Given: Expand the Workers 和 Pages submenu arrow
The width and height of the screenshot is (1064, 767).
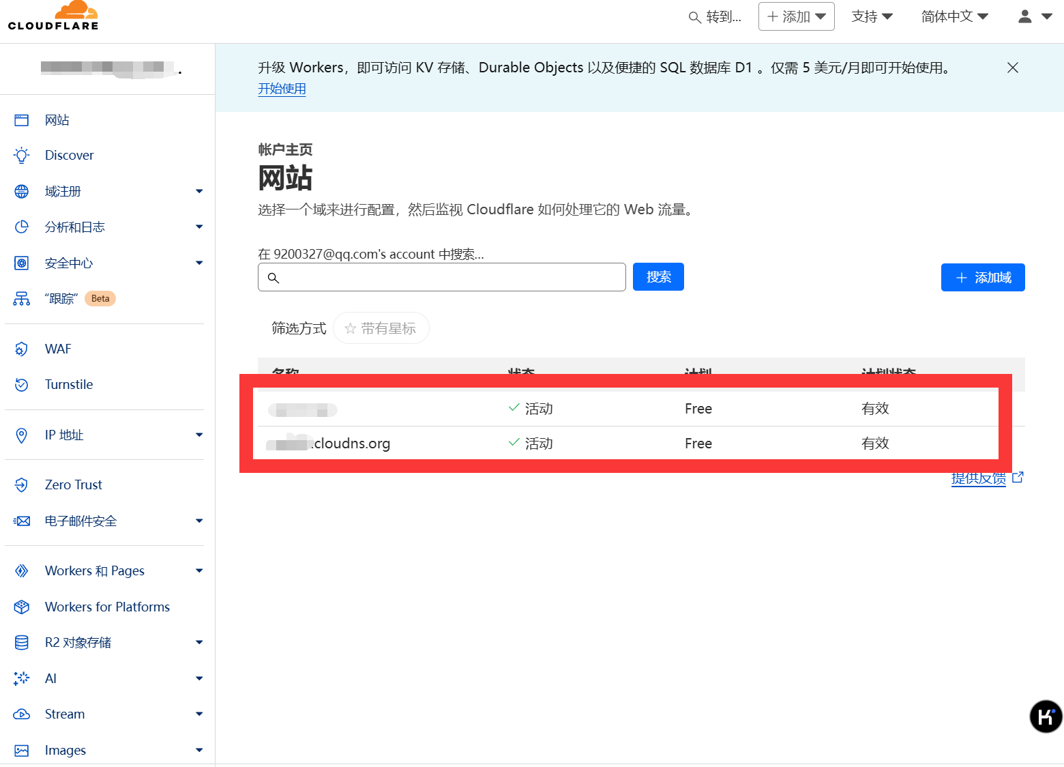Looking at the screenshot, I should pos(199,571).
